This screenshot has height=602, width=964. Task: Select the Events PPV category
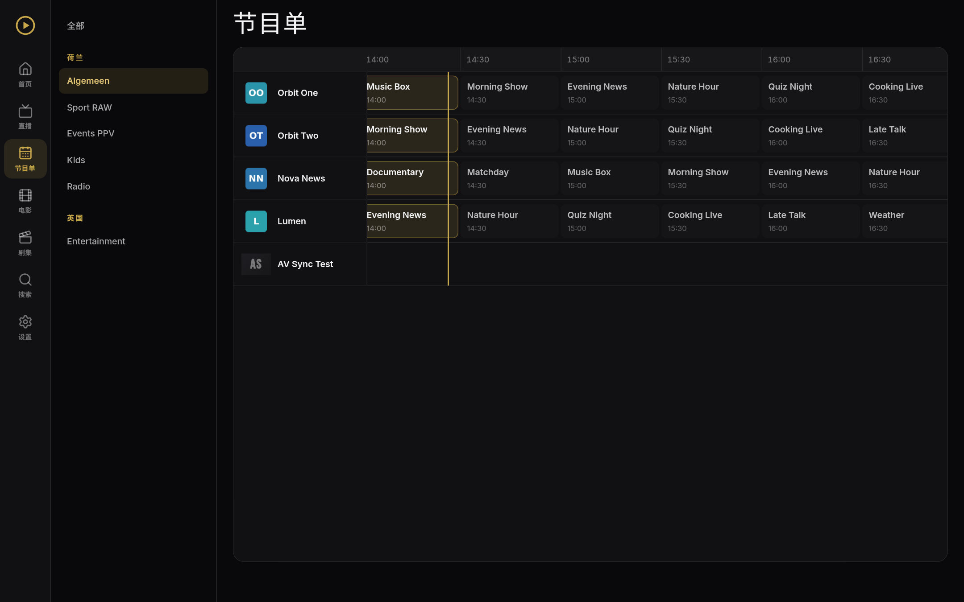point(133,133)
